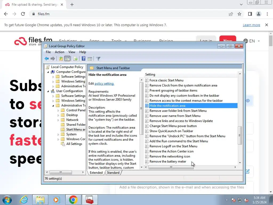
Task: Expand the Network tree node
Action: point(58,120)
